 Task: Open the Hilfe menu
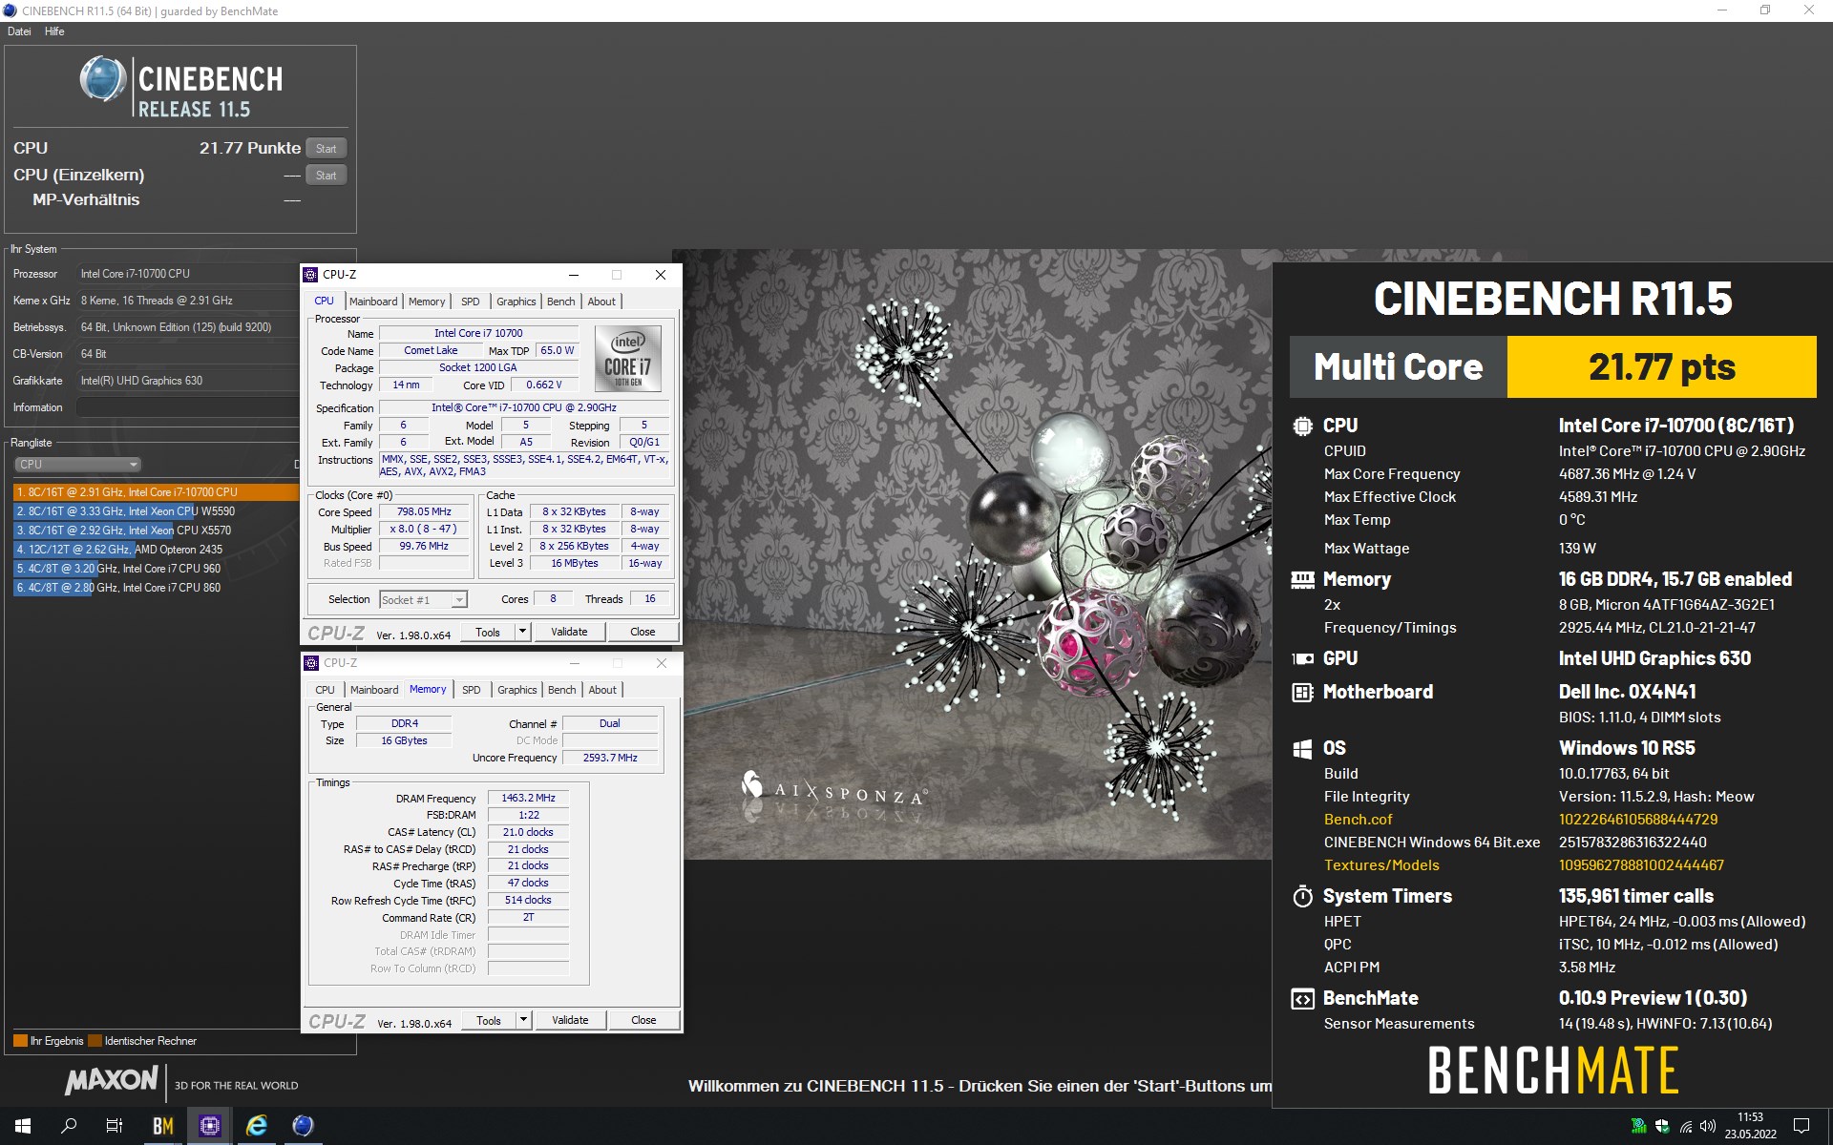54,31
